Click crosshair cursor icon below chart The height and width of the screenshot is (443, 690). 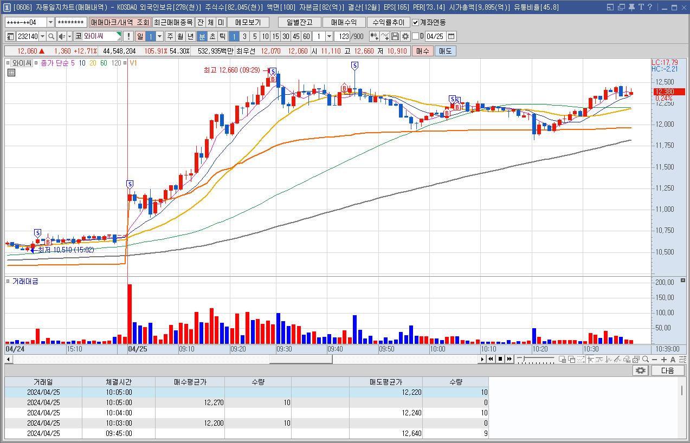[x=591, y=359]
